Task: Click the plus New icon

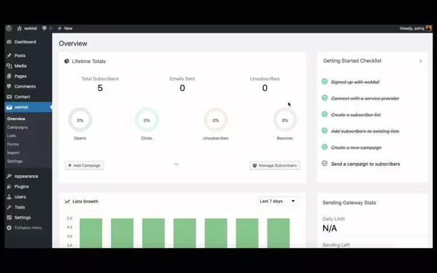Action: click(59, 28)
